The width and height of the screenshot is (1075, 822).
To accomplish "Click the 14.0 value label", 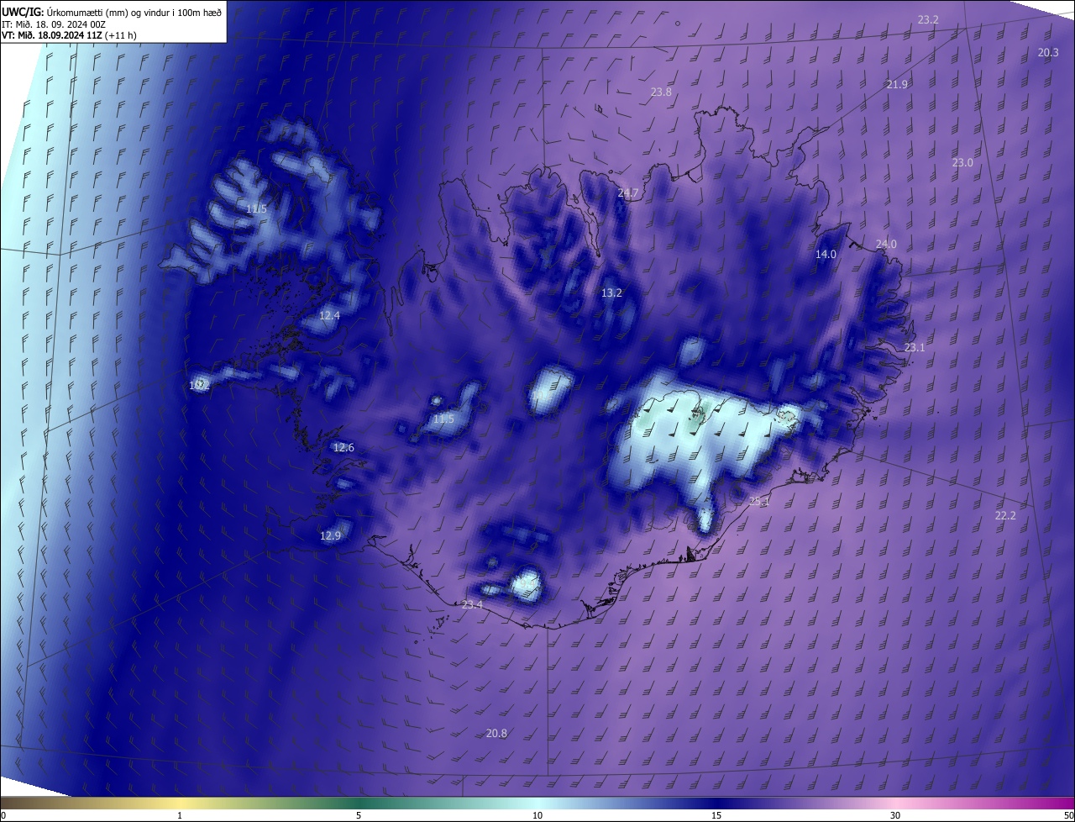I will 826,254.
